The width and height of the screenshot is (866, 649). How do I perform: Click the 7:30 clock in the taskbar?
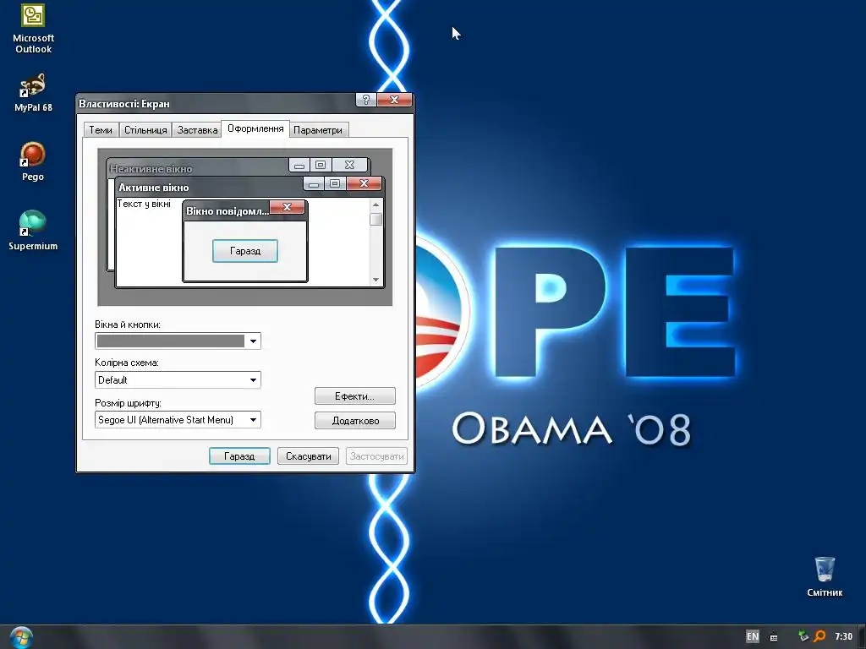[843, 636]
